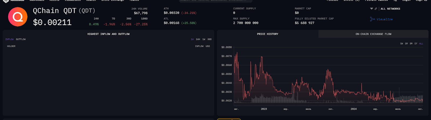Set chart range to ALL
Viewport: 431px width, 120px height.
coord(421,44)
